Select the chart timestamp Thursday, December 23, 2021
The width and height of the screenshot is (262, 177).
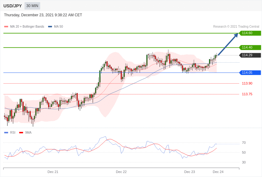pos(43,15)
